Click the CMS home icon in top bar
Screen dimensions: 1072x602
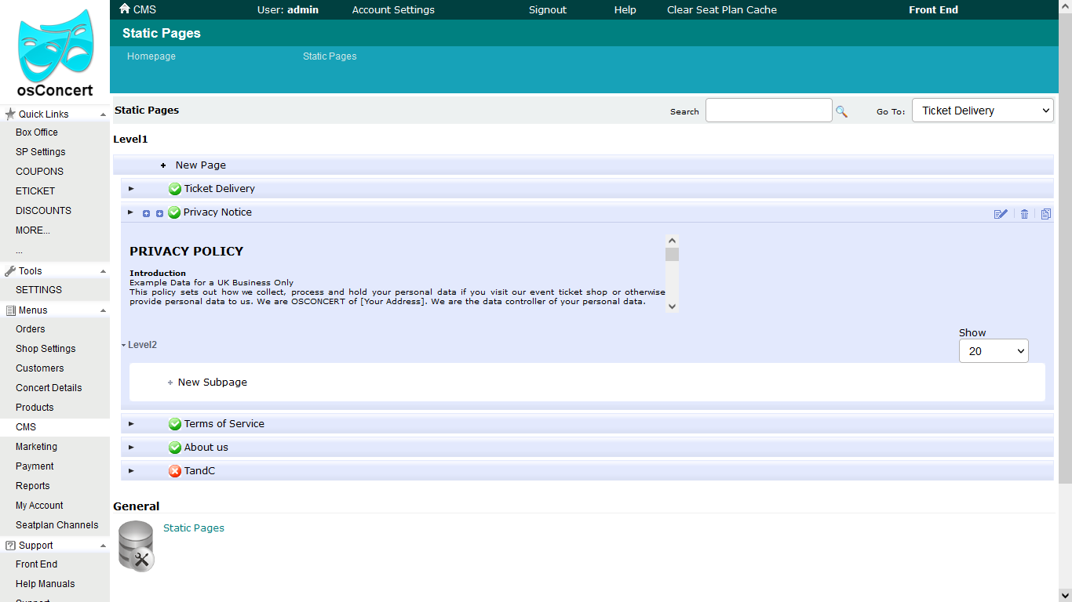click(125, 9)
